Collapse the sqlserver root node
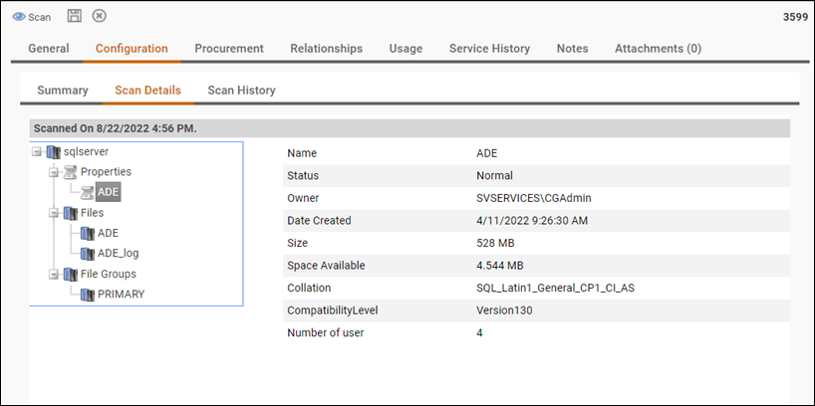 click(x=37, y=152)
